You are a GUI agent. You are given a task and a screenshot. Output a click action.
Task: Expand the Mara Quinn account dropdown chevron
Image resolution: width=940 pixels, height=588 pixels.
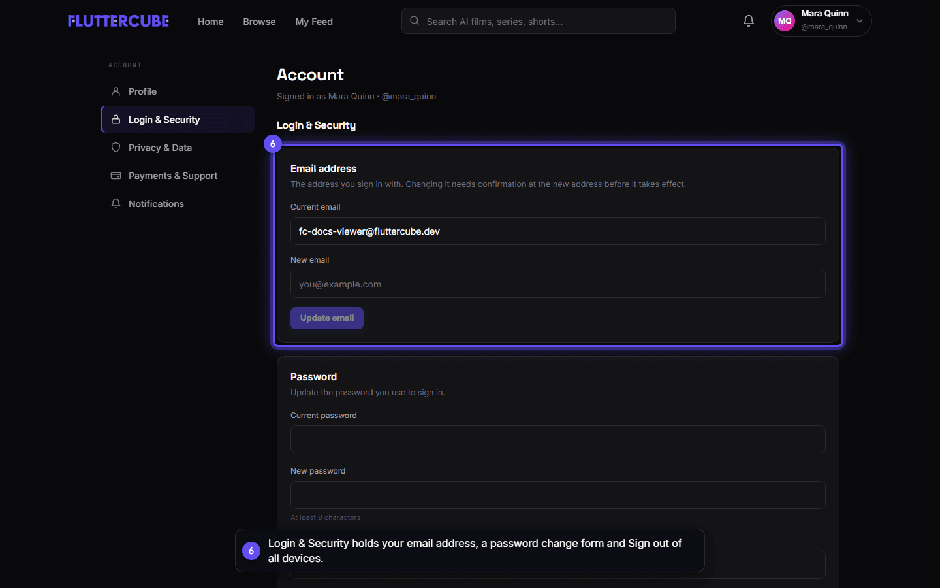[x=860, y=21]
